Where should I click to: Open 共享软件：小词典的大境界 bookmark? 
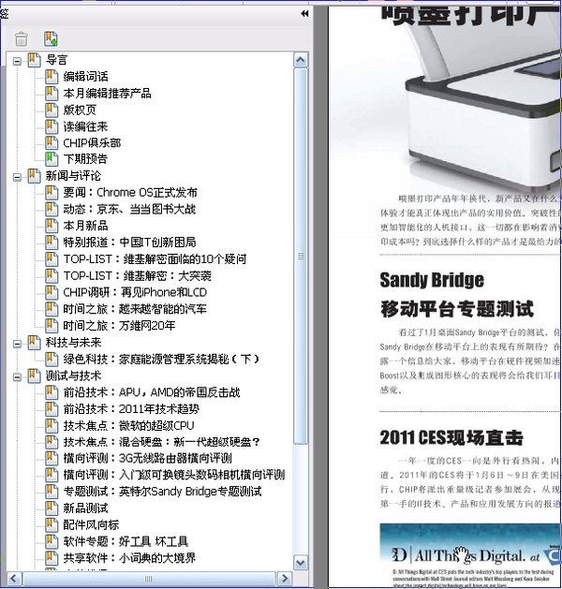(x=129, y=558)
